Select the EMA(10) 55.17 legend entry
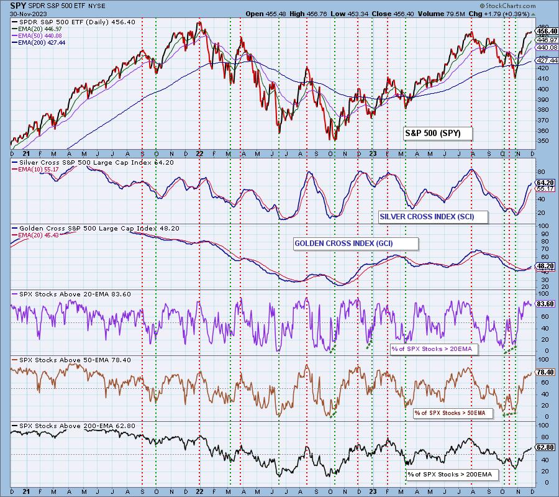The height and width of the screenshot is (497, 559). coord(35,170)
